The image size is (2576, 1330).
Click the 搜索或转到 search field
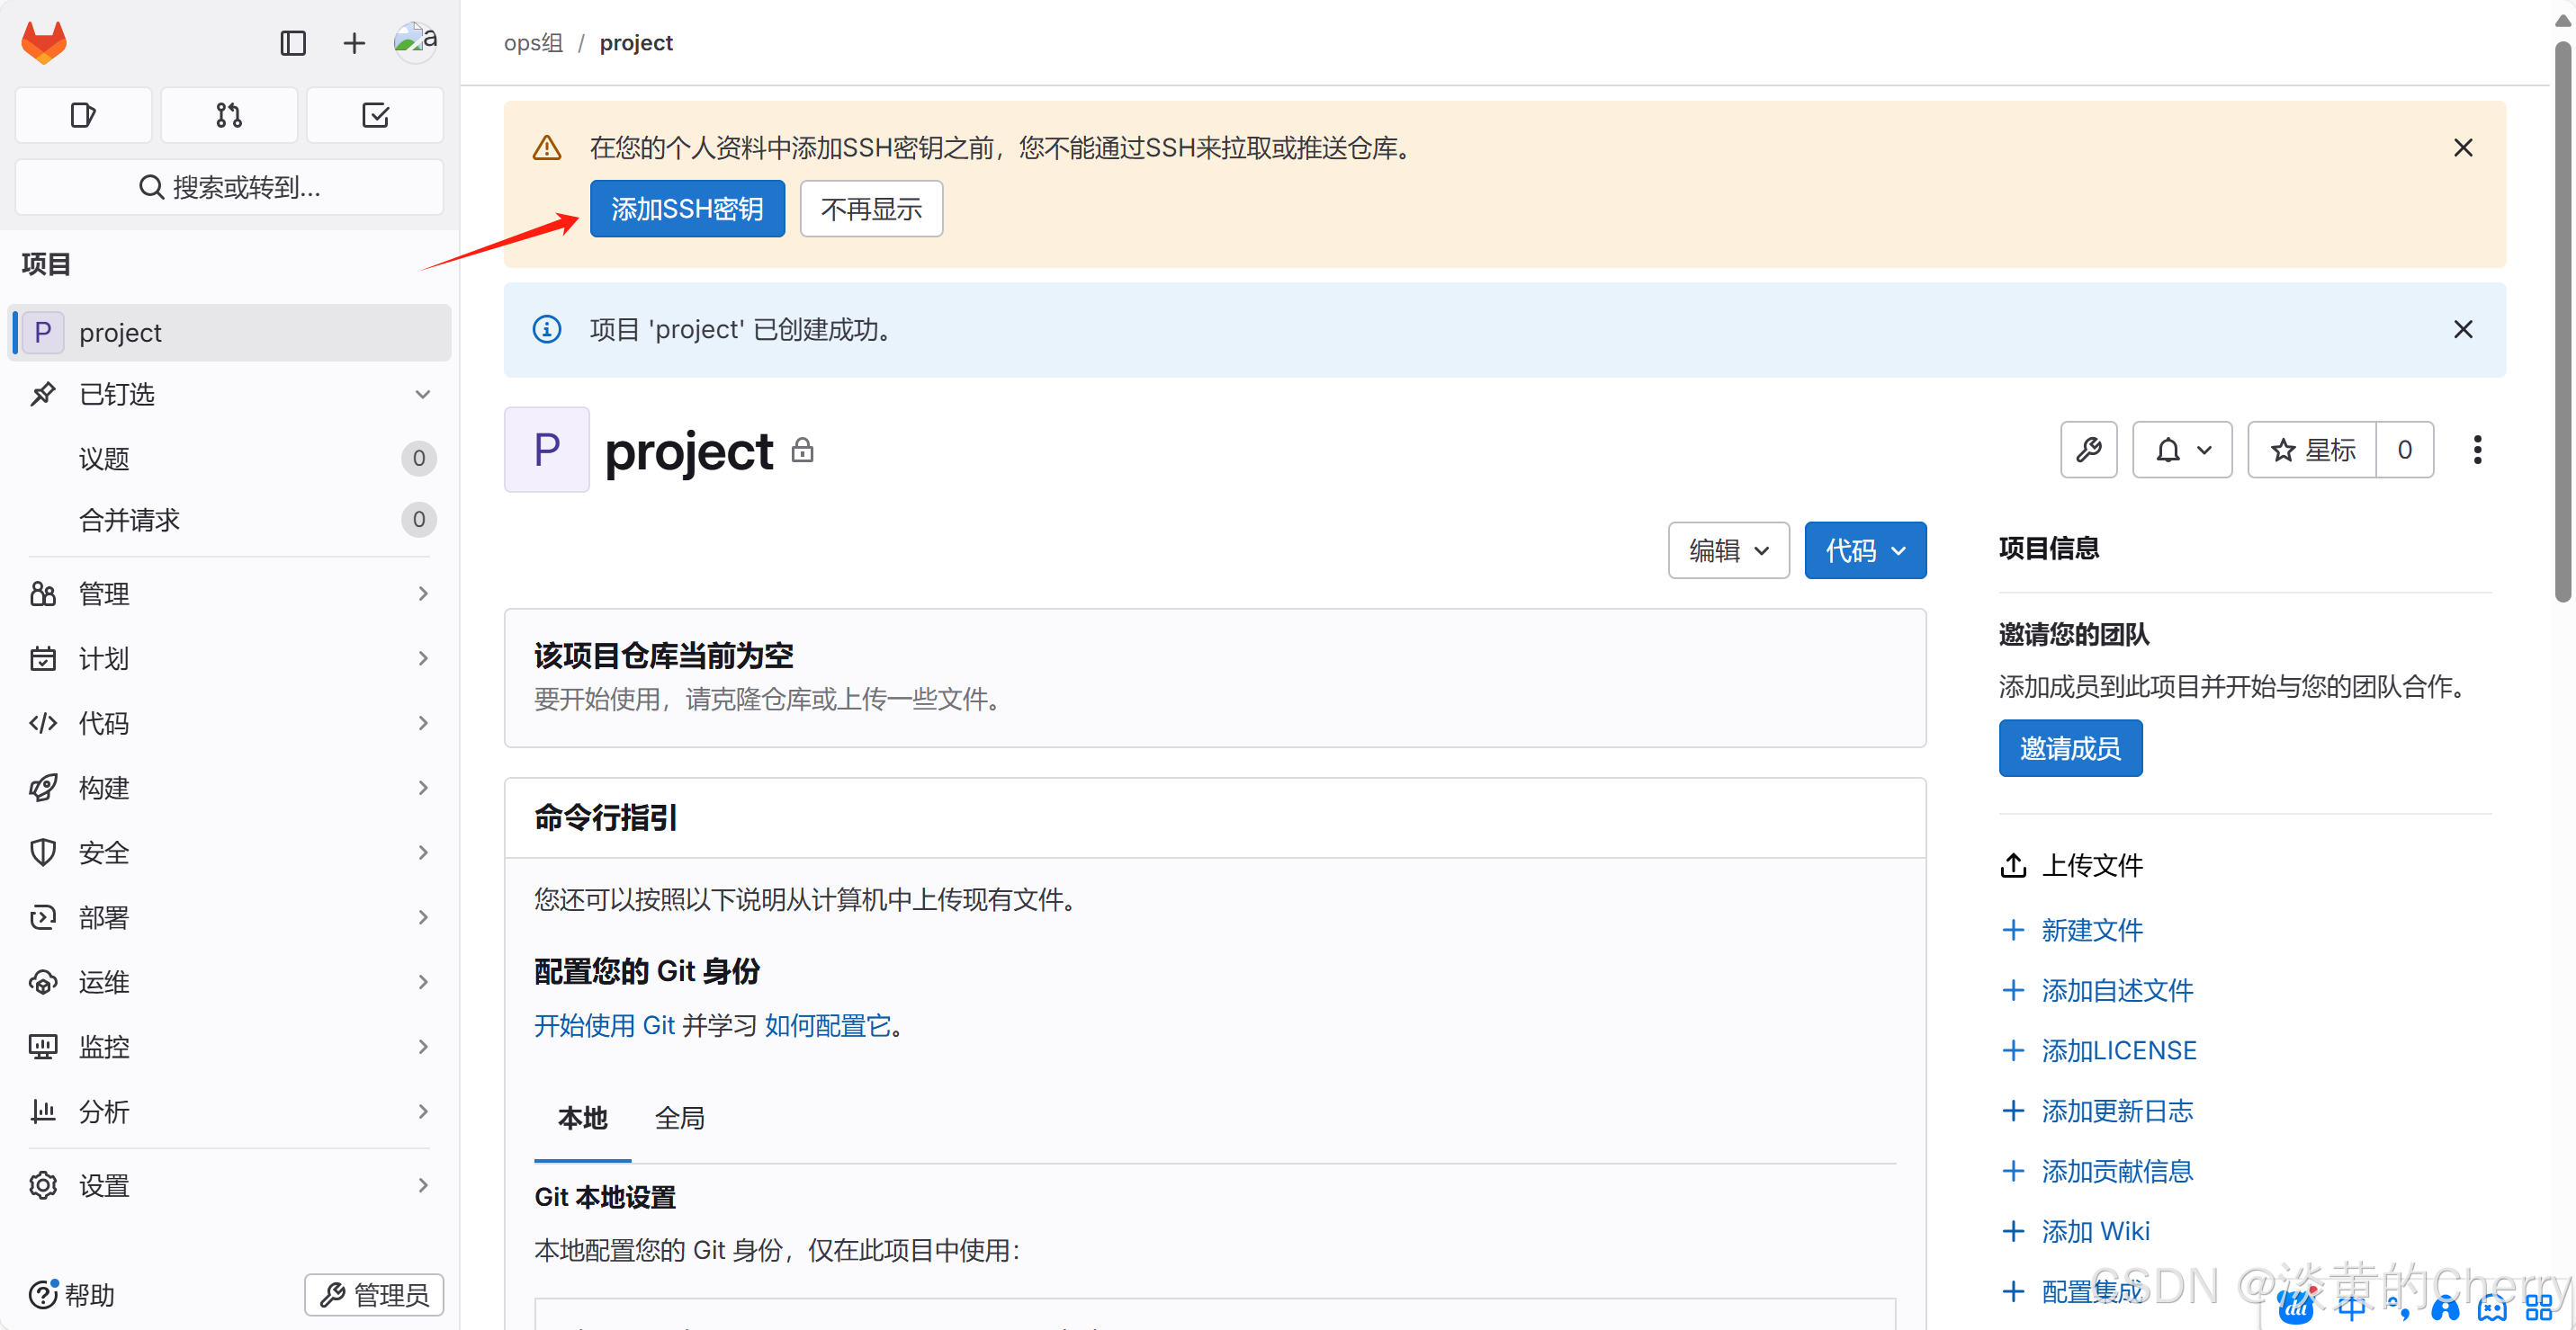pyautogui.click(x=229, y=187)
